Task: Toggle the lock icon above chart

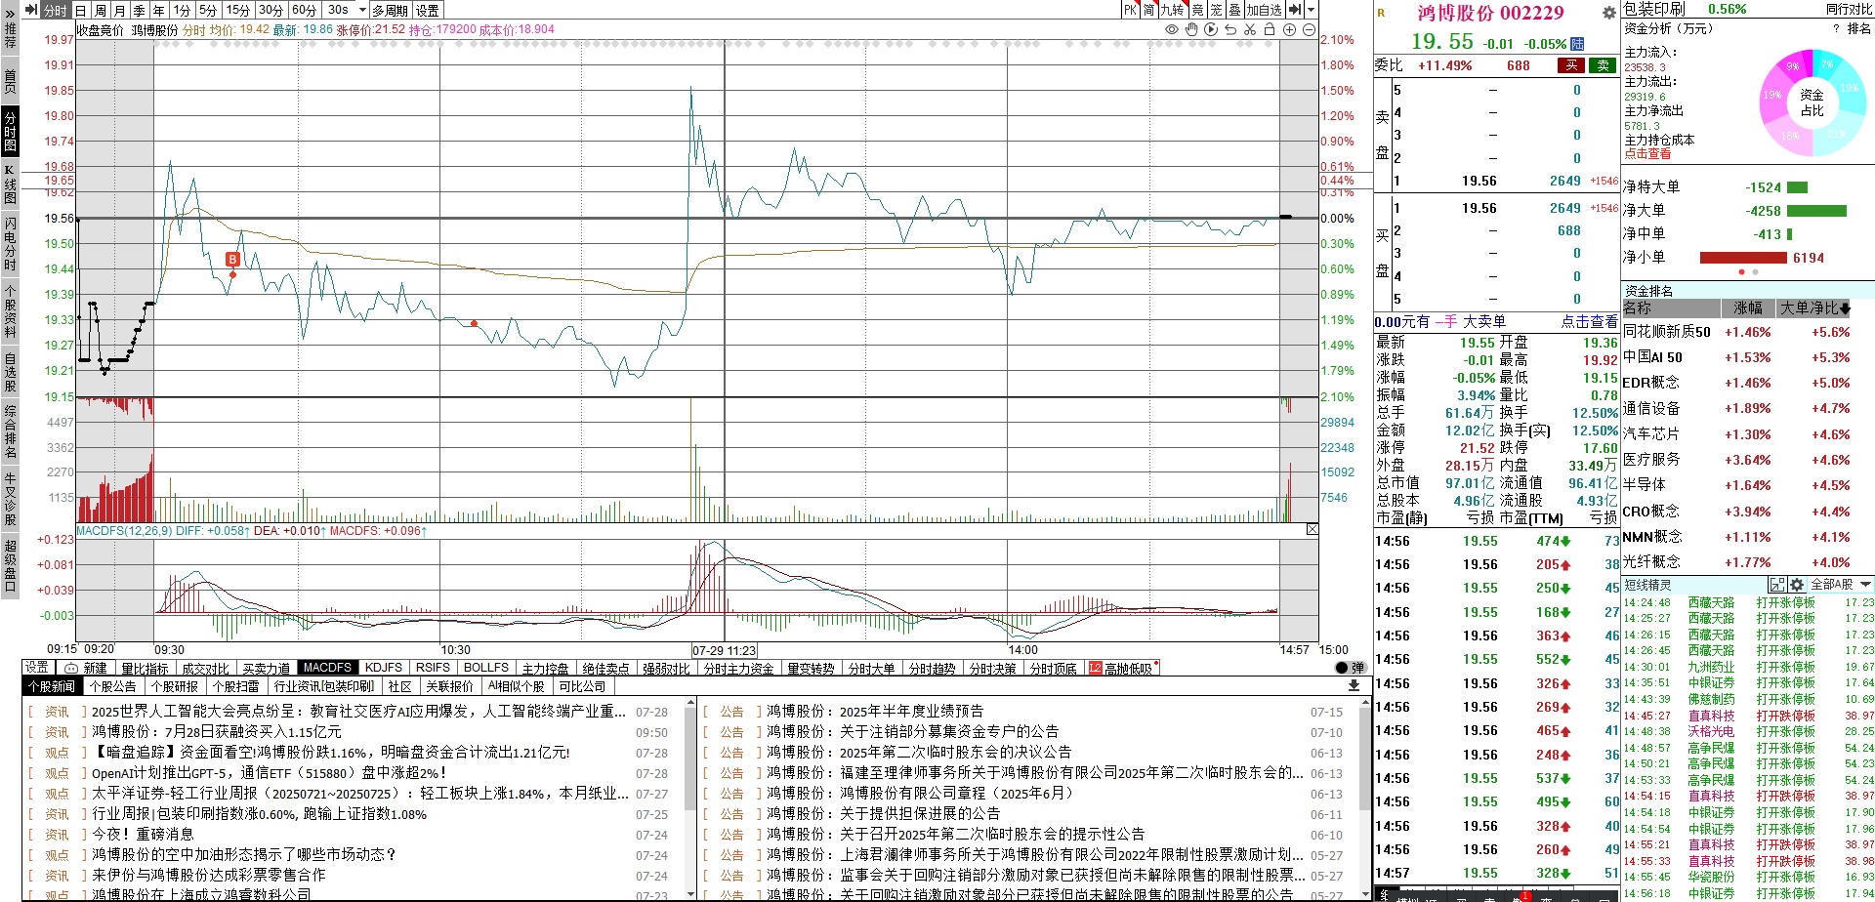Action: pos(1270,30)
